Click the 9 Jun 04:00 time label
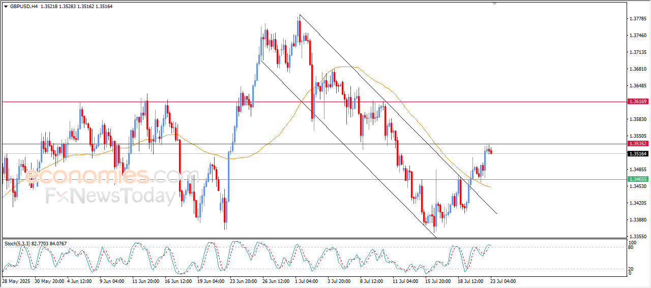This screenshot has height=288, width=651. 113,281
